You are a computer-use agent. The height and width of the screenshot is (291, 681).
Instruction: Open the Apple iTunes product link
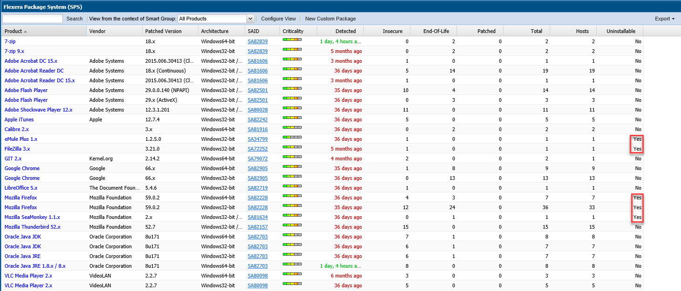[x=19, y=119]
